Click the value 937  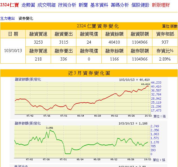pos(165,42)
